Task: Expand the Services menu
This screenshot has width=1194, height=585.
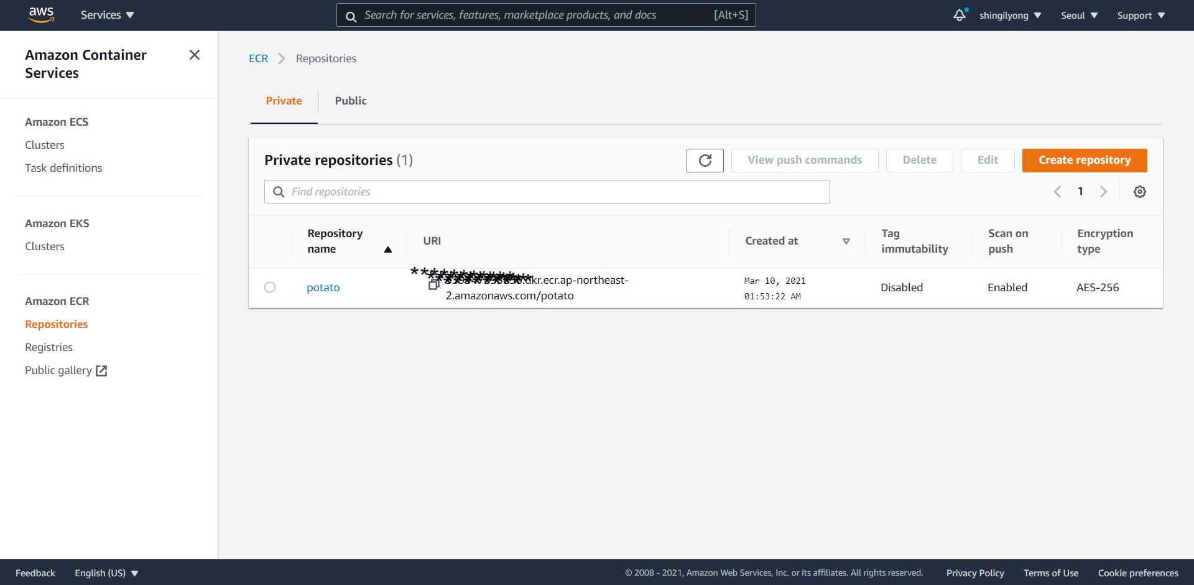Action: tap(107, 15)
